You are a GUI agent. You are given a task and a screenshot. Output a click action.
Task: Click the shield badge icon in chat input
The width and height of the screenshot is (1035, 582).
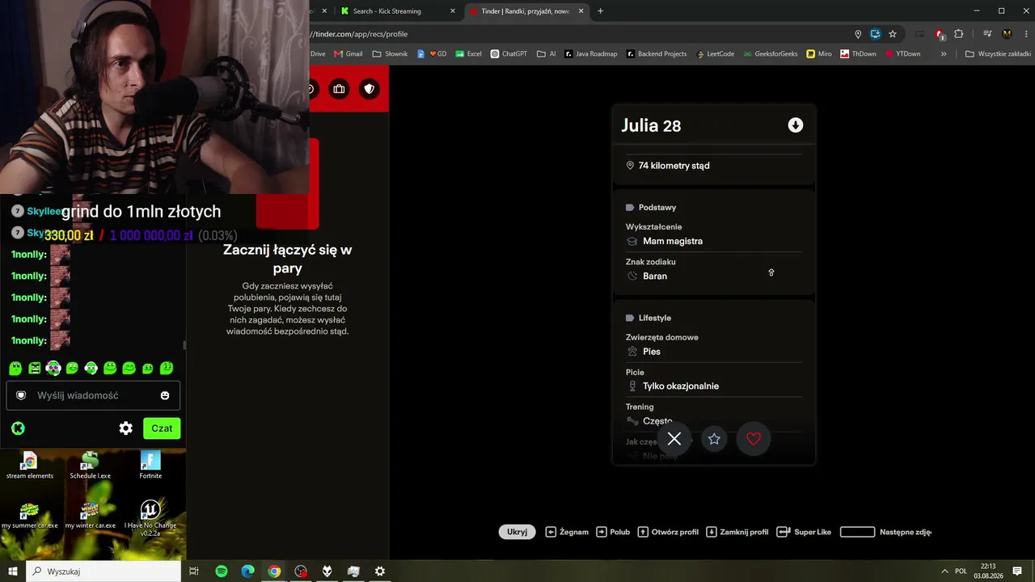coord(21,395)
